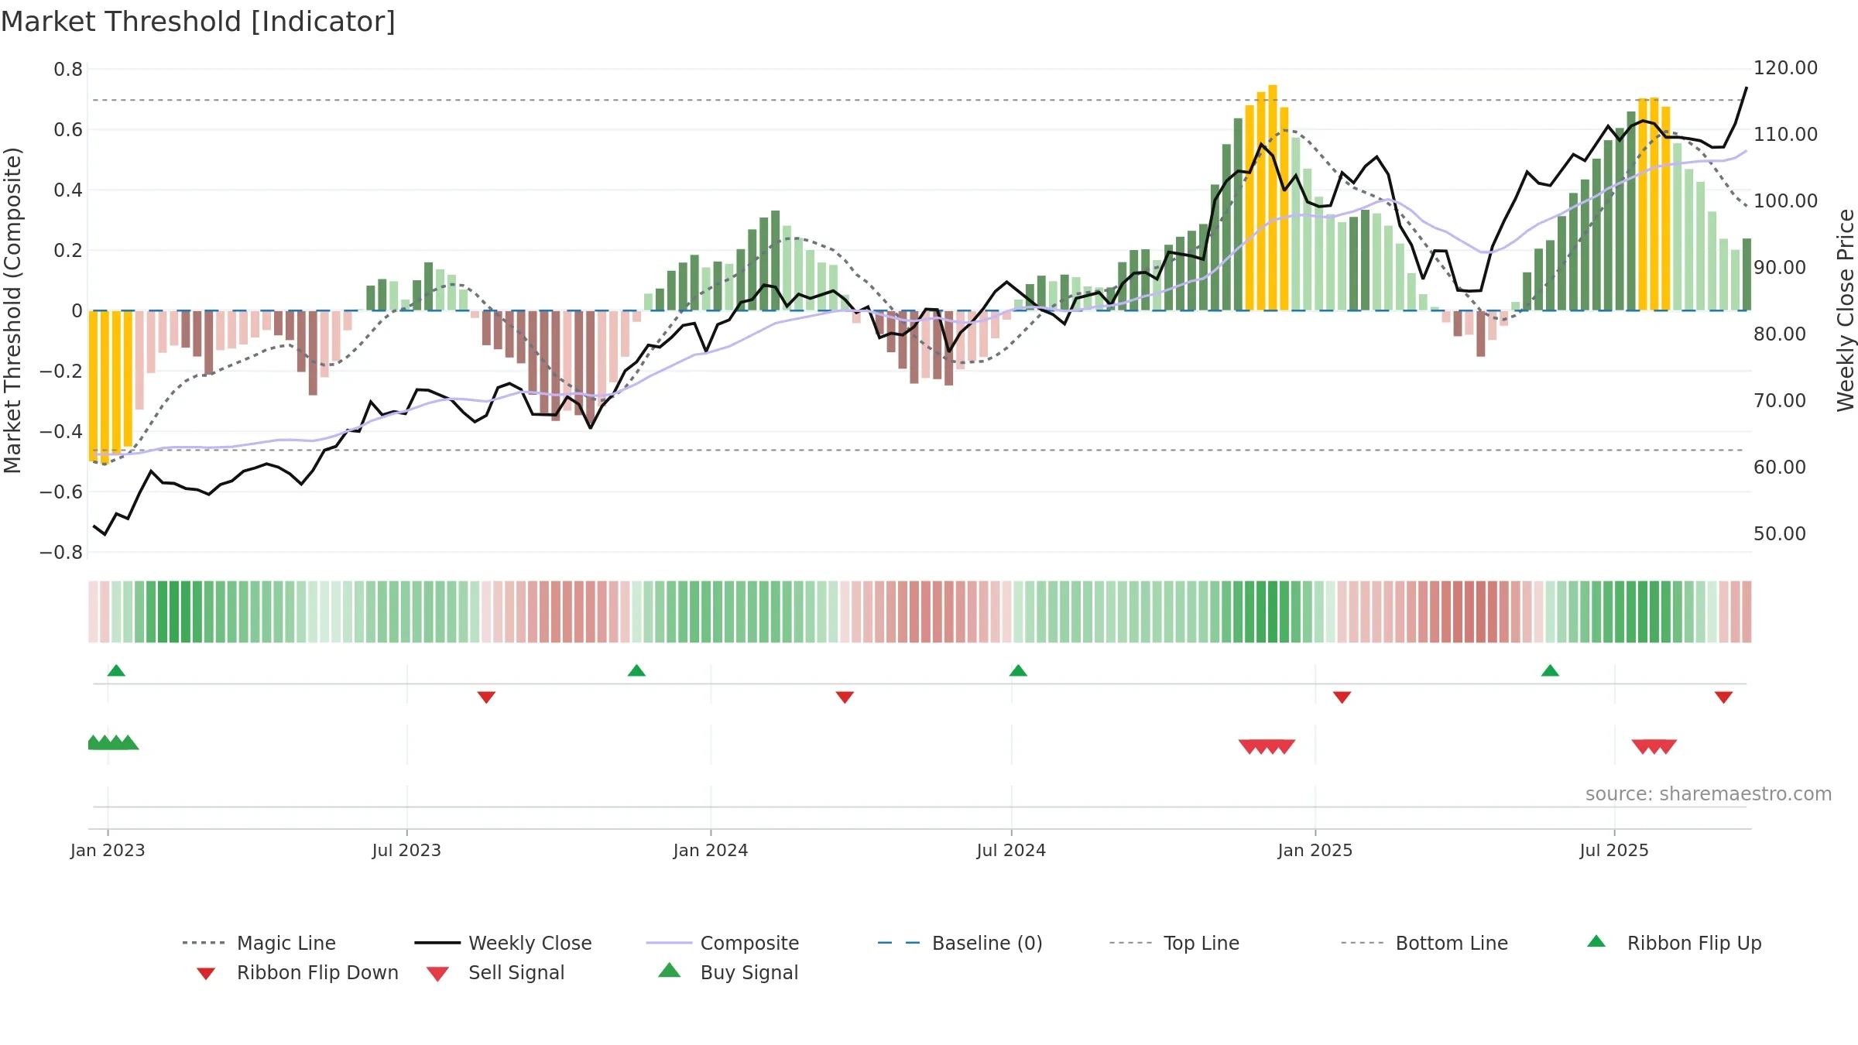Click the Weekly Close Price axis title
This screenshot has width=1858, height=1045.
tap(1846, 310)
